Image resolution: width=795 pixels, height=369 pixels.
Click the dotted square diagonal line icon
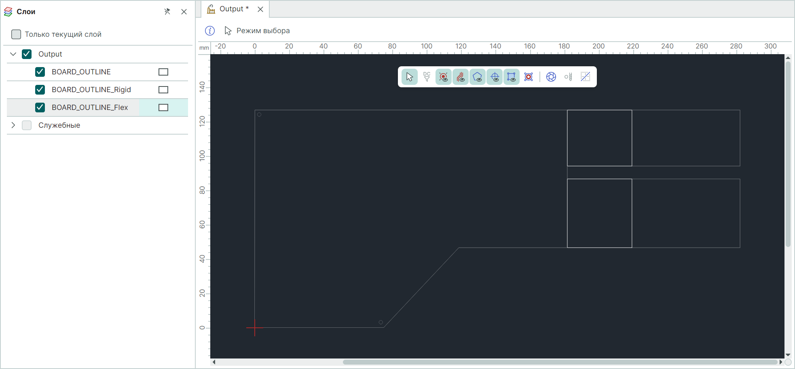coord(585,77)
